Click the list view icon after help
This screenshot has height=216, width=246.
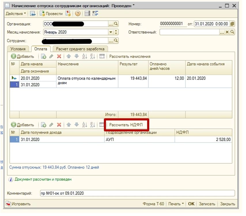(x=87, y=14)
